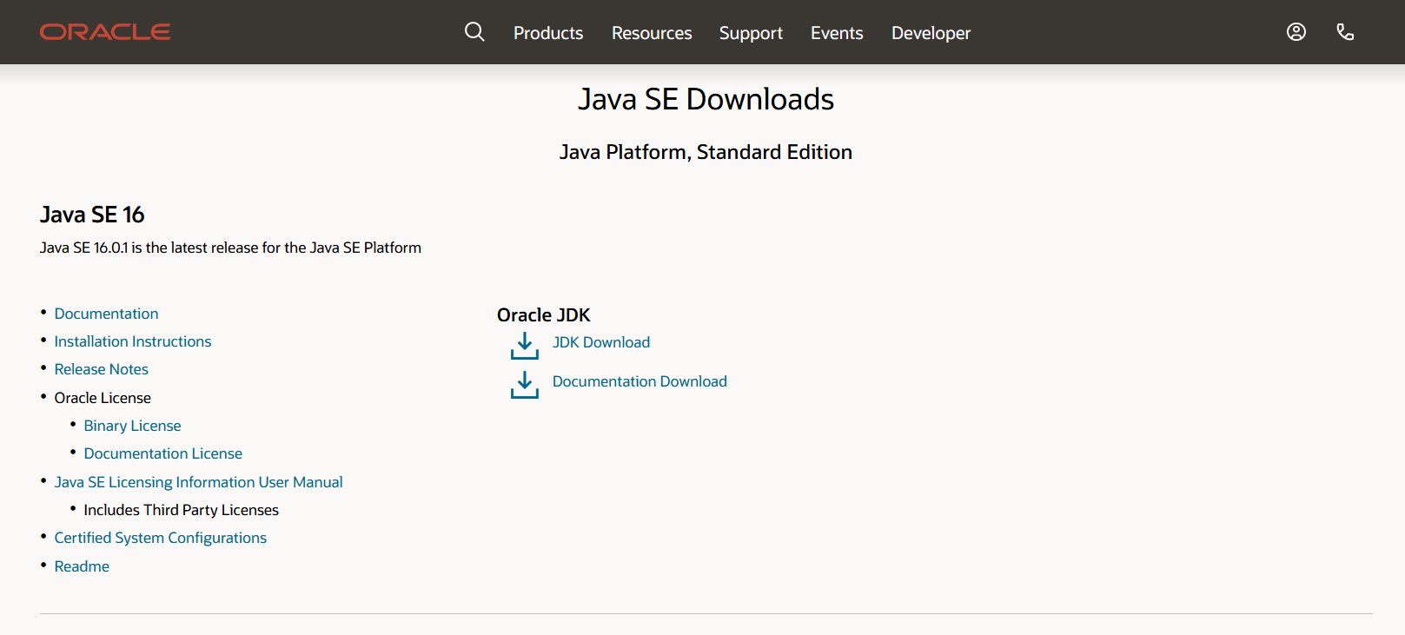The width and height of the screenshot is (1405, 635).
Task: Click the Java SE 16.0.1 latest release sentence
Action: 230,248
